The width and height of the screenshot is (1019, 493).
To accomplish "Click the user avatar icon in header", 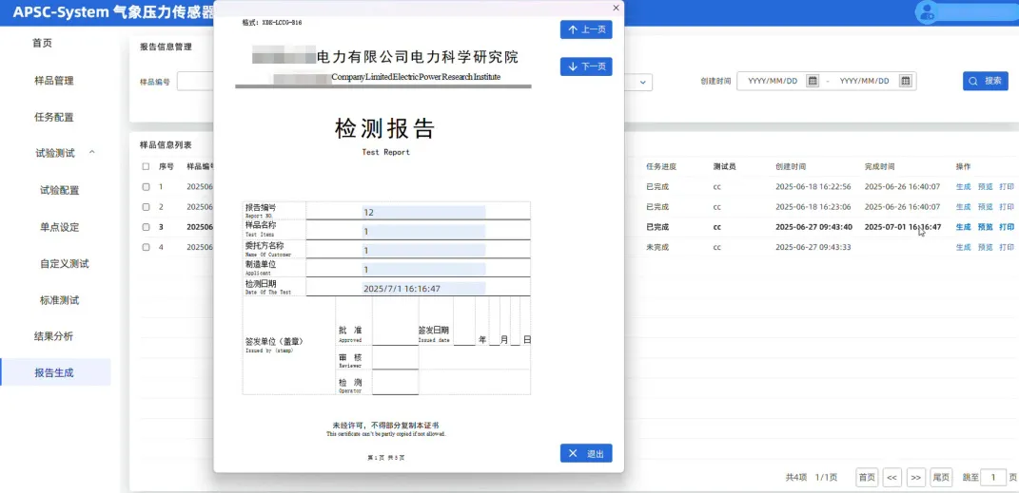I will tap(926, 11).
